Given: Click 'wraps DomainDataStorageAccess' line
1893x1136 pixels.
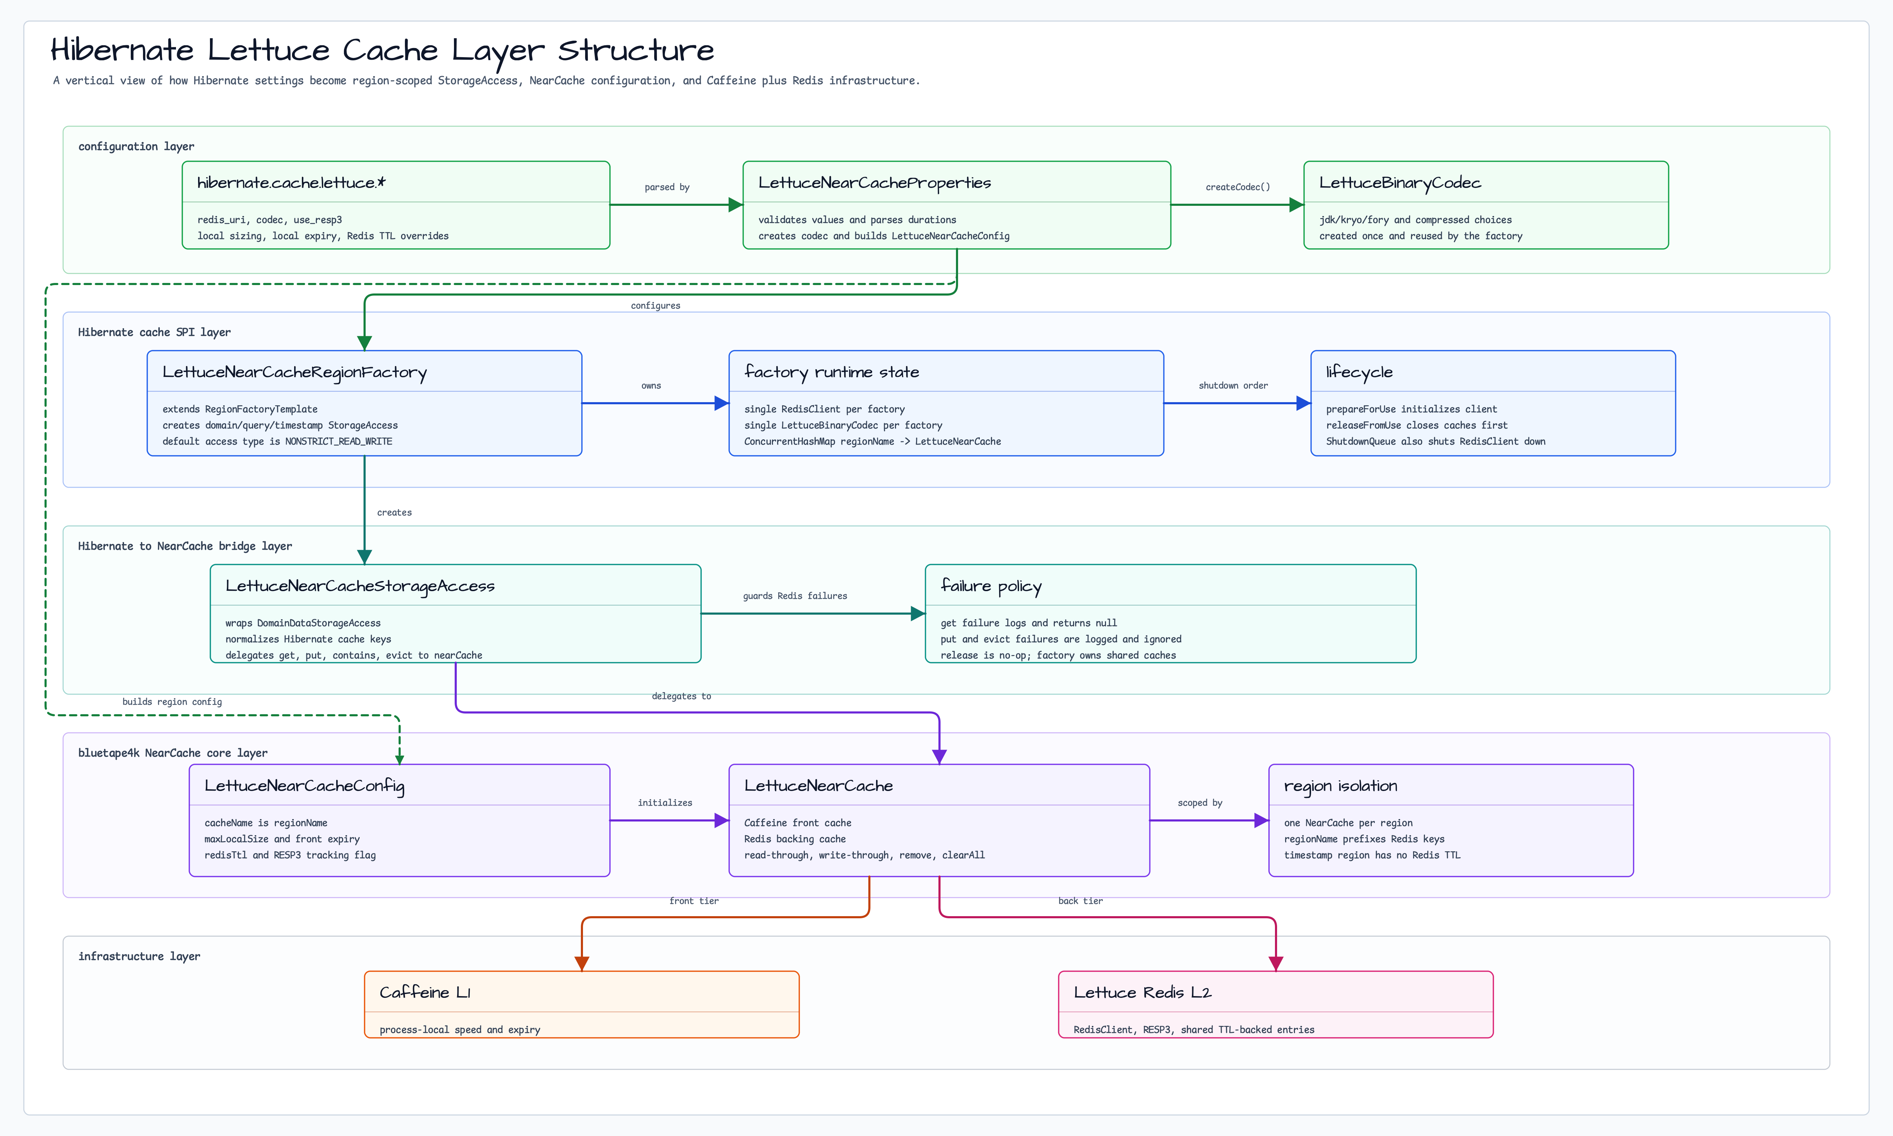Looking at the screenshot, I should [x=303, y=623].
